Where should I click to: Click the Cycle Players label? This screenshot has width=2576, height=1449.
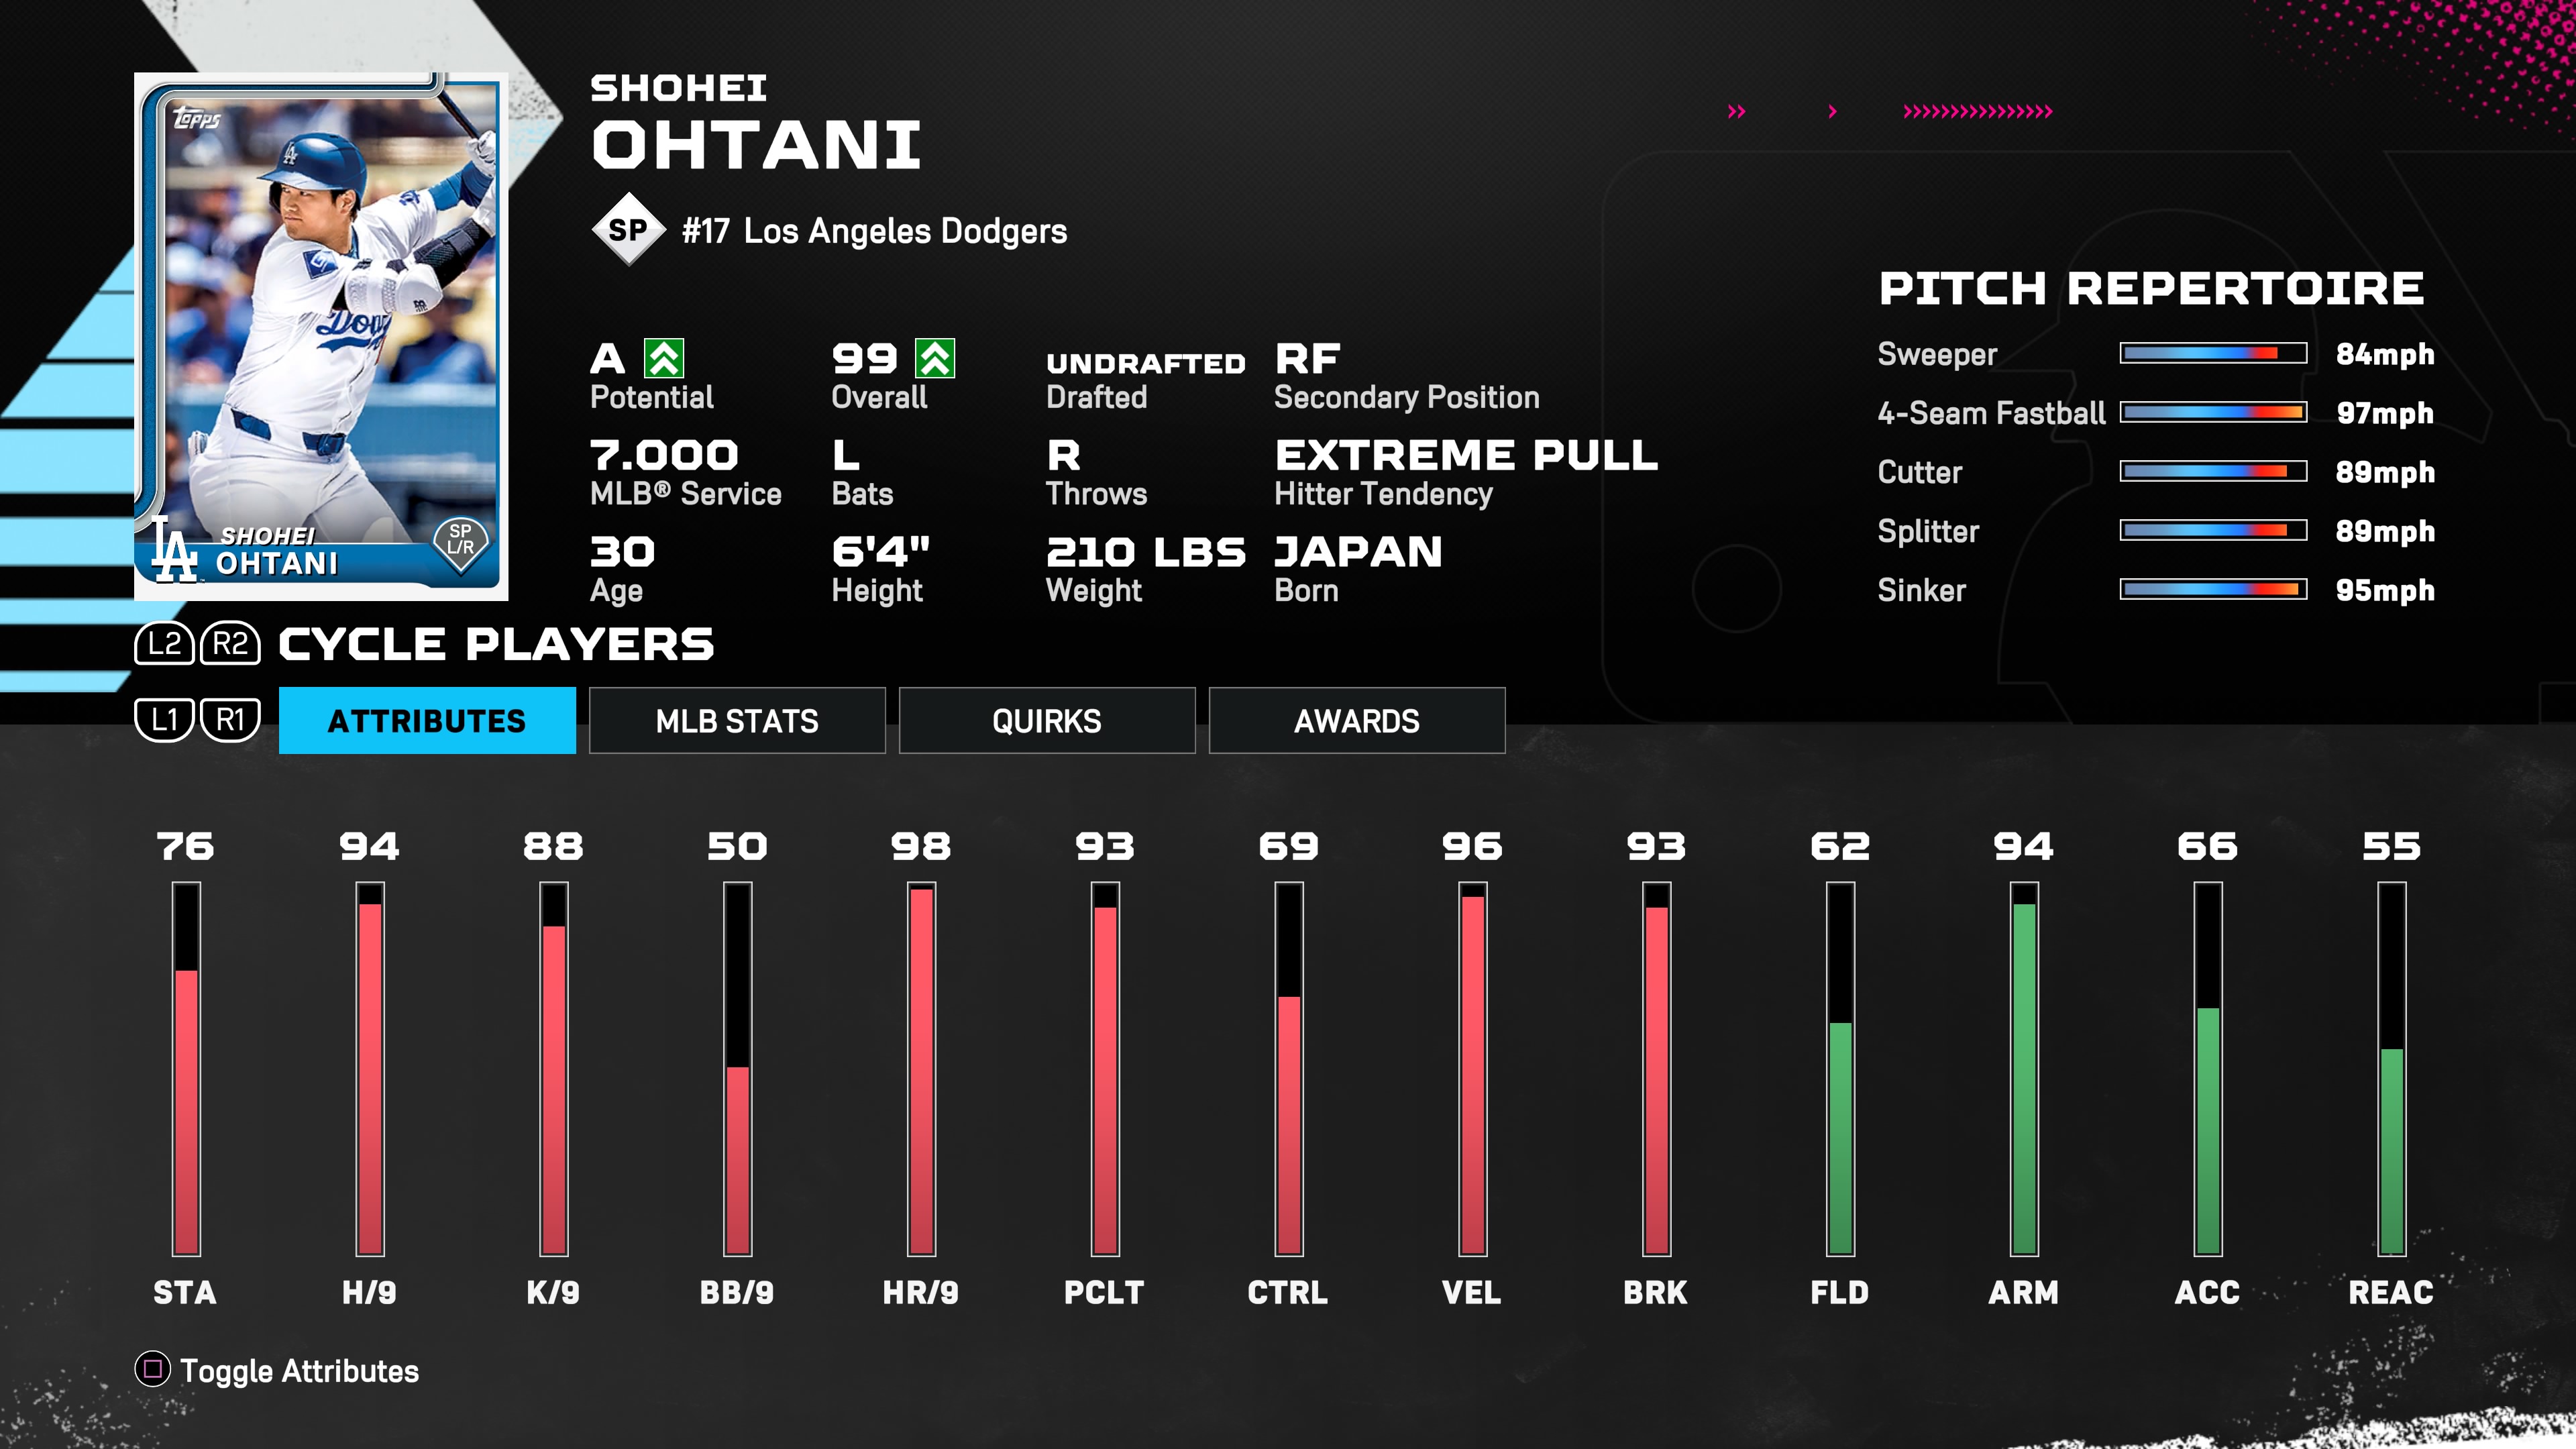(x=496, y=644)
